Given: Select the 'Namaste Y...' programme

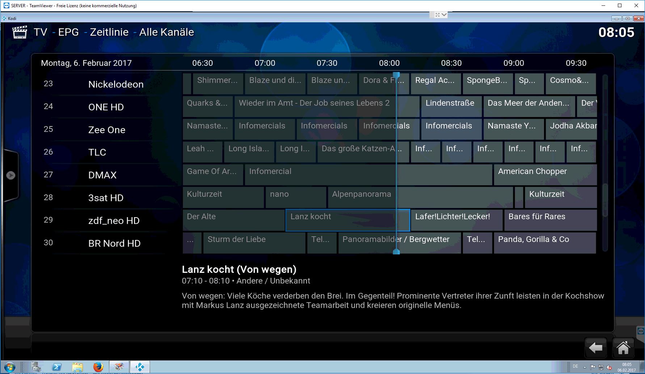Looking at the screenshot, I should pos(514,129).
